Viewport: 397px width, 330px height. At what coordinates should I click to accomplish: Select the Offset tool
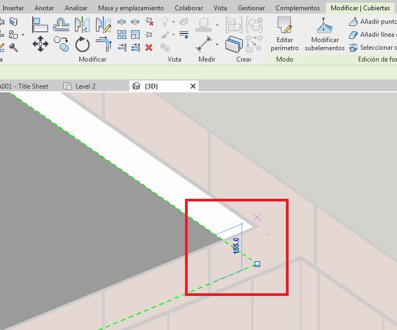(61, 25)
